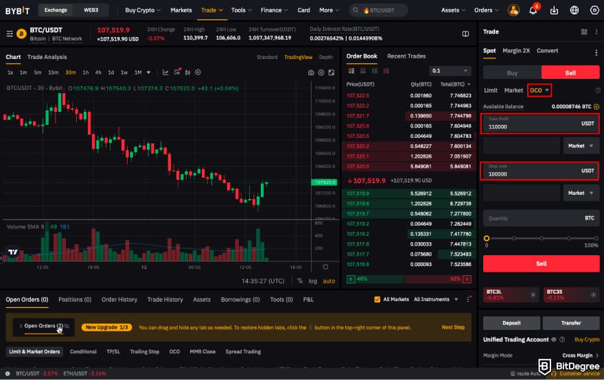Click the add compare plus circle icon
Viewport: 604px width, 380px height.
tap(198, 72)
